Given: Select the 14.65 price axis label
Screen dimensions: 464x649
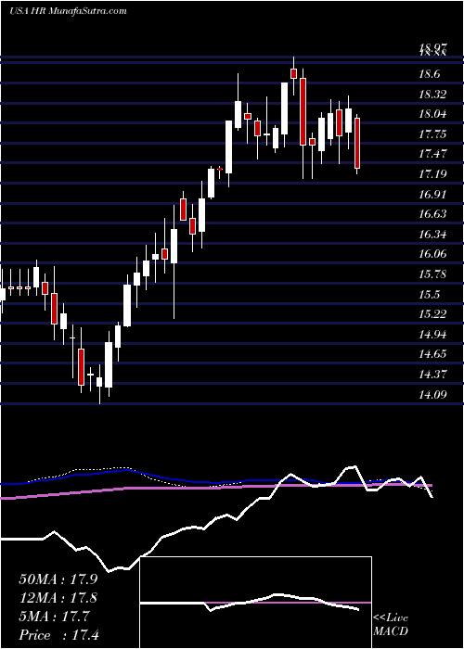Looking at the screenshot, I should [x=433, y=354].
